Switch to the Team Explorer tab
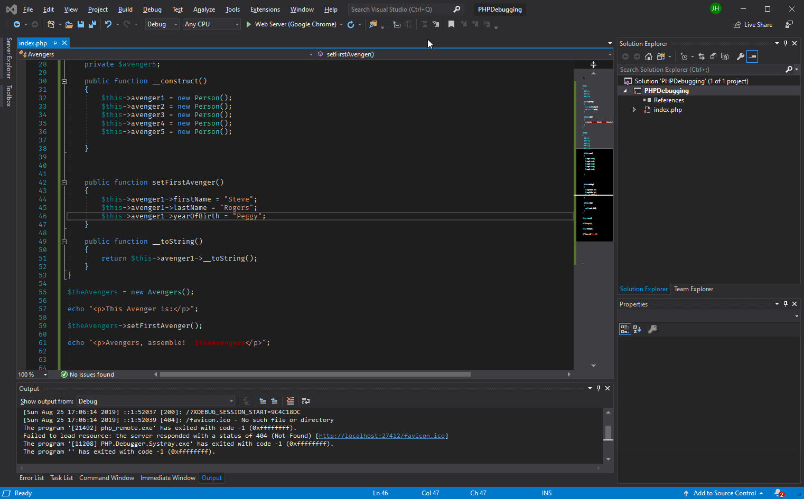The height and width of the screenshot is (499, 804). point(694,289)
